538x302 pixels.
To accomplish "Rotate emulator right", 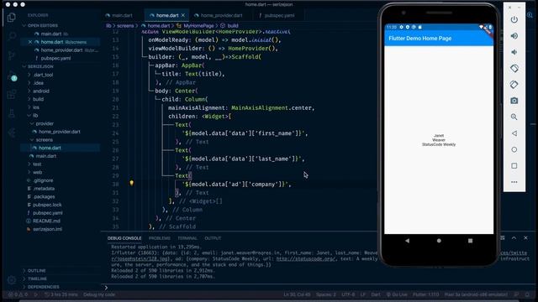I will pos(514,84).
